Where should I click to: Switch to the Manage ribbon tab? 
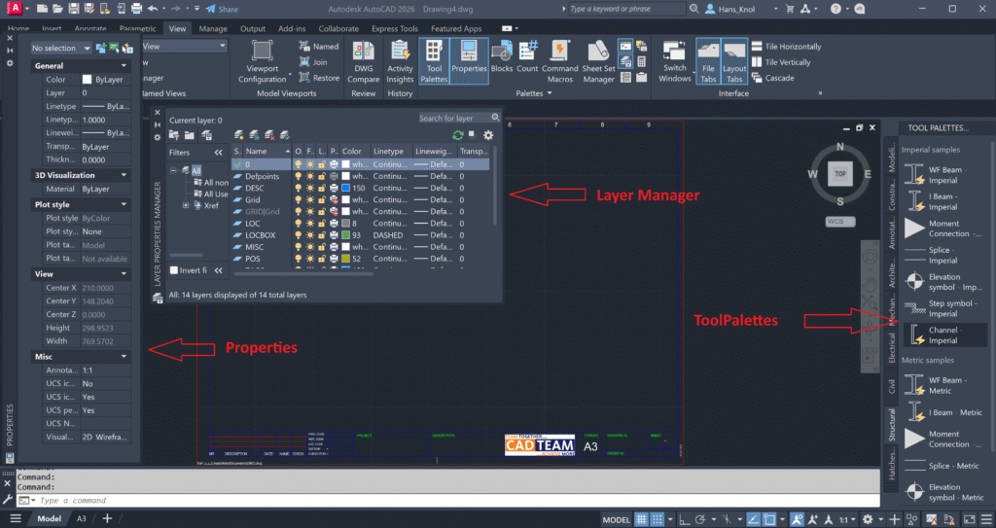[x=213, y=29]
